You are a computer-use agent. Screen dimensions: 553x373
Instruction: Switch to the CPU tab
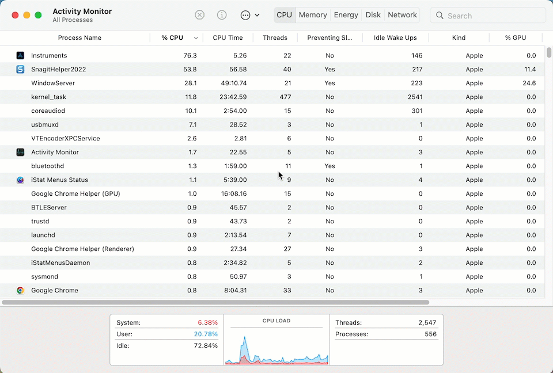click(284, 15)
